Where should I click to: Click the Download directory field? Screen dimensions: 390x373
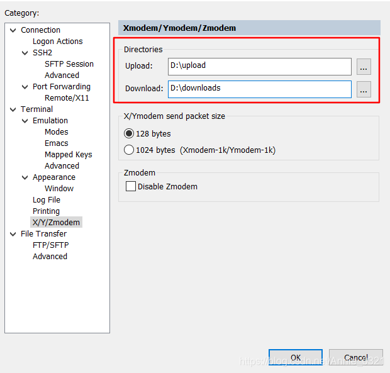point(260,89)
